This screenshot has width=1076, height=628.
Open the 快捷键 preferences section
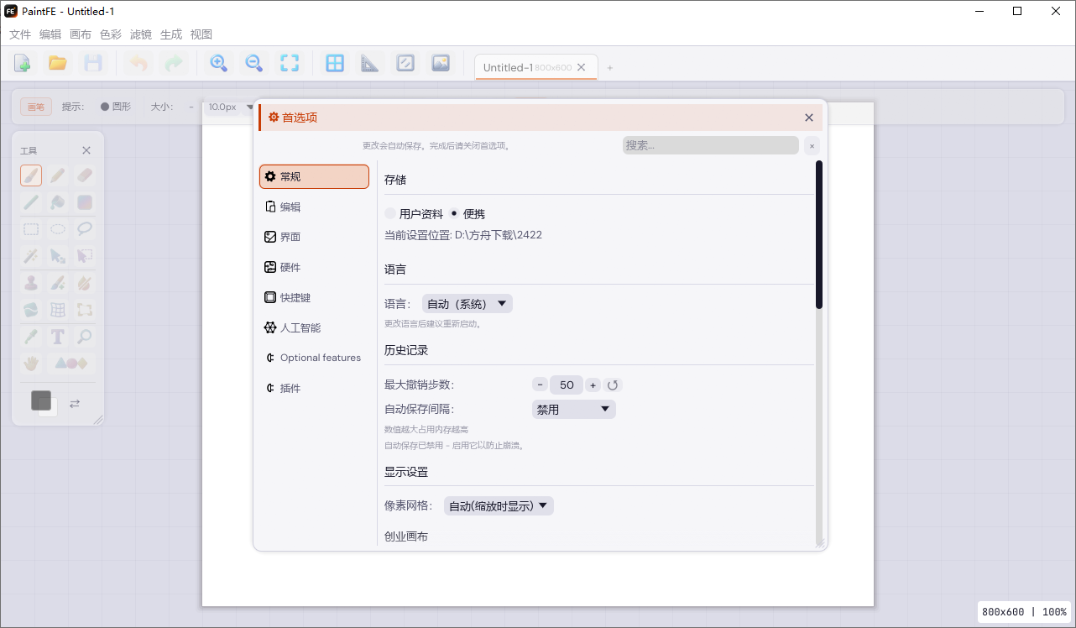(314, 298)
